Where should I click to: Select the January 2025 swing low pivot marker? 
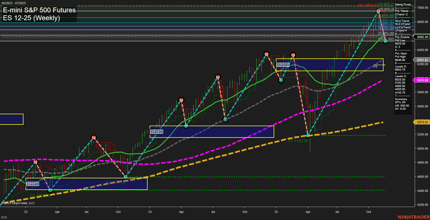[281, 80]
